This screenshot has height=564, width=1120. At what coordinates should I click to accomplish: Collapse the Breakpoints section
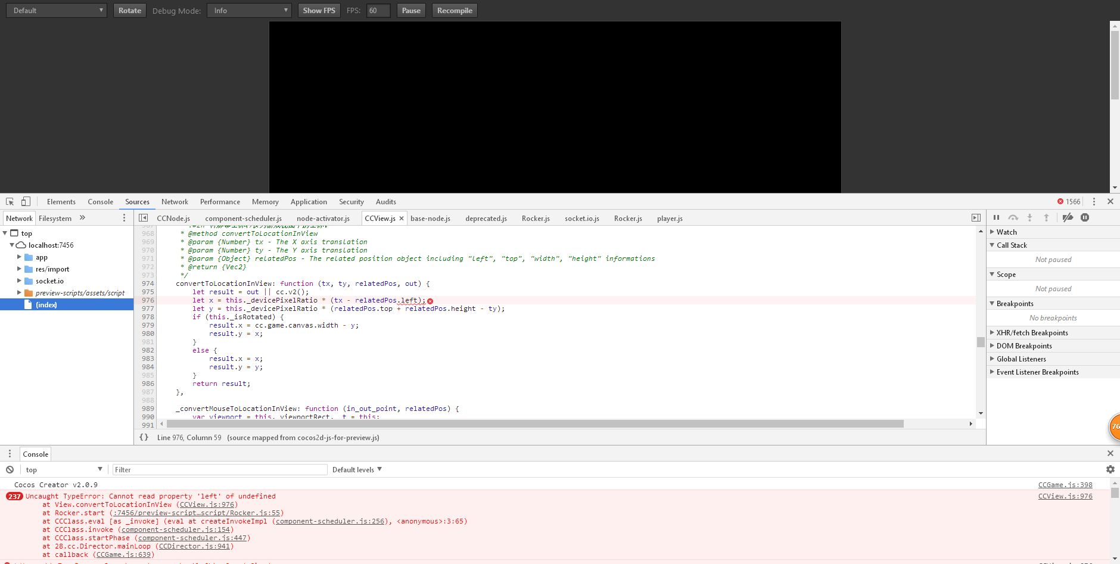pos(1053,304)
